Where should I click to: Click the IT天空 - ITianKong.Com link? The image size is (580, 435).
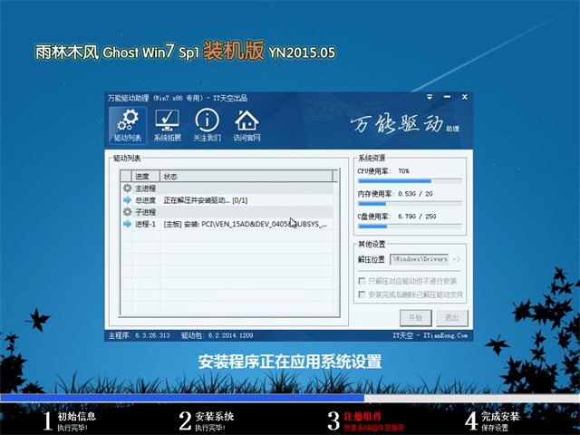(430, 335)
